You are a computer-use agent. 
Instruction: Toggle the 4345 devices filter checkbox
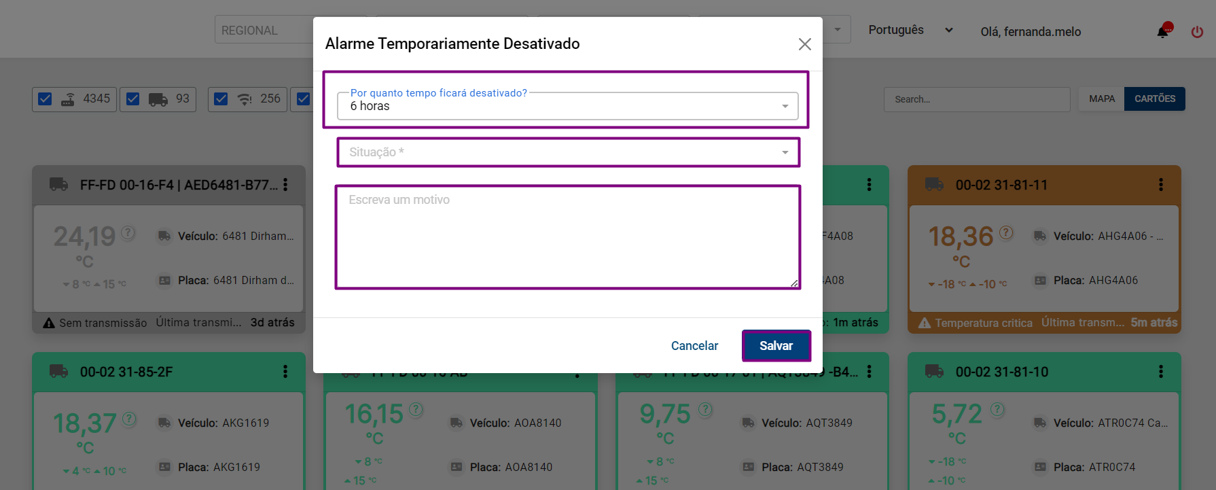pyautogui.click(x=46, y=99)
